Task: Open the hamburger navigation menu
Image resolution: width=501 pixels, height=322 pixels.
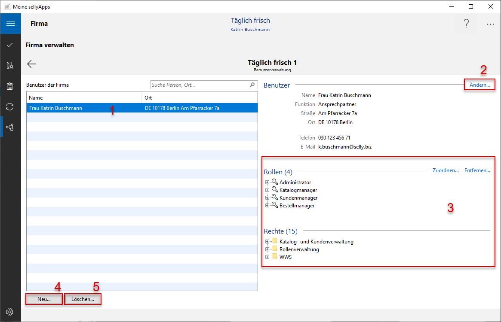Action: point(10,24)
